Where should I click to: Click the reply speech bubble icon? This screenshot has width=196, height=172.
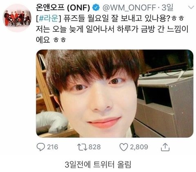pyautogui.click(x=41, y=147)
